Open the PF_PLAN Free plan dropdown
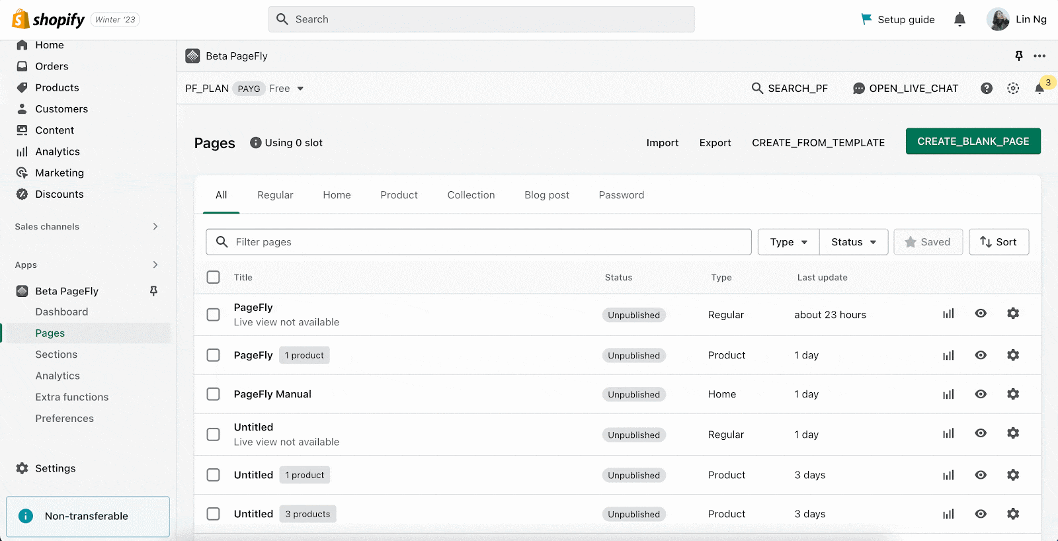 pos(286,89)
